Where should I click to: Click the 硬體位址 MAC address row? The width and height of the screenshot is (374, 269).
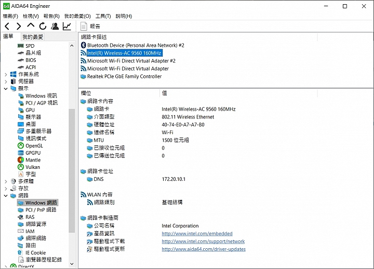point(145,125)
